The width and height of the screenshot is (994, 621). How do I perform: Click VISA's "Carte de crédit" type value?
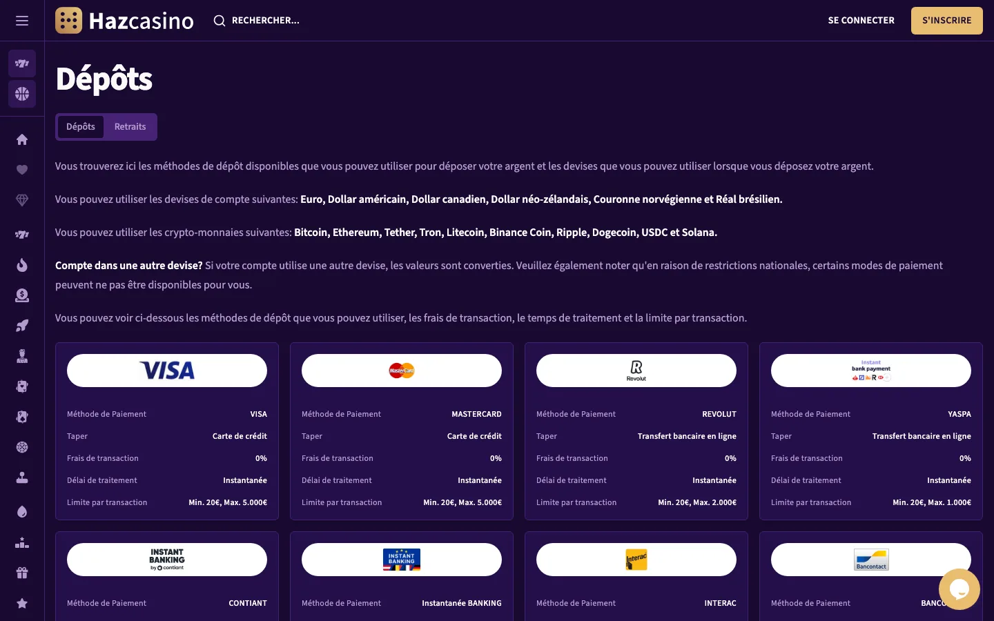click(240, 436)
